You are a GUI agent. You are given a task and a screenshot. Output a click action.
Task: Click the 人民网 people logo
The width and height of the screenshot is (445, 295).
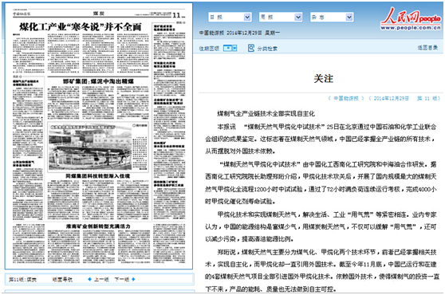click(411, 18)
